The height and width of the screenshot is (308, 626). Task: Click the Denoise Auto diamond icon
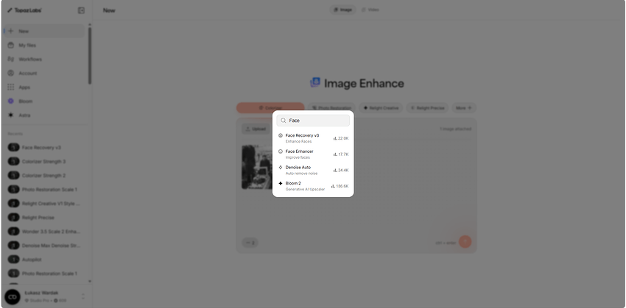281,168
